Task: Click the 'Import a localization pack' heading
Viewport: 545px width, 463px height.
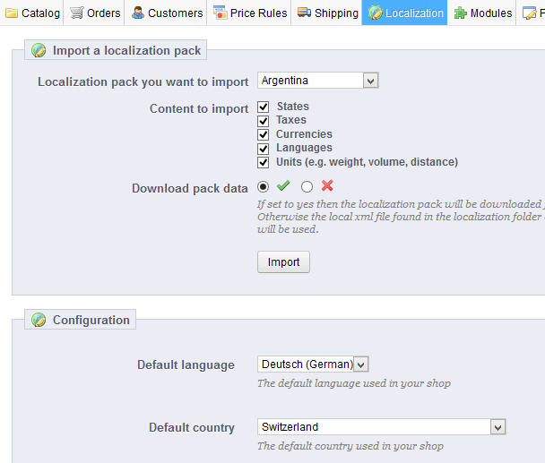Action: 126,50
